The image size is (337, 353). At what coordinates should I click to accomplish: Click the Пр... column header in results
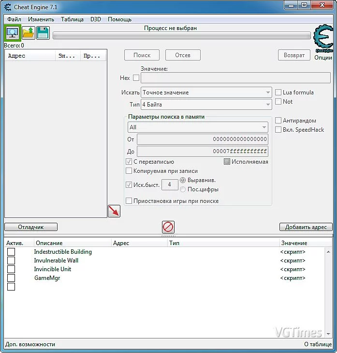(x=93, y=56)
